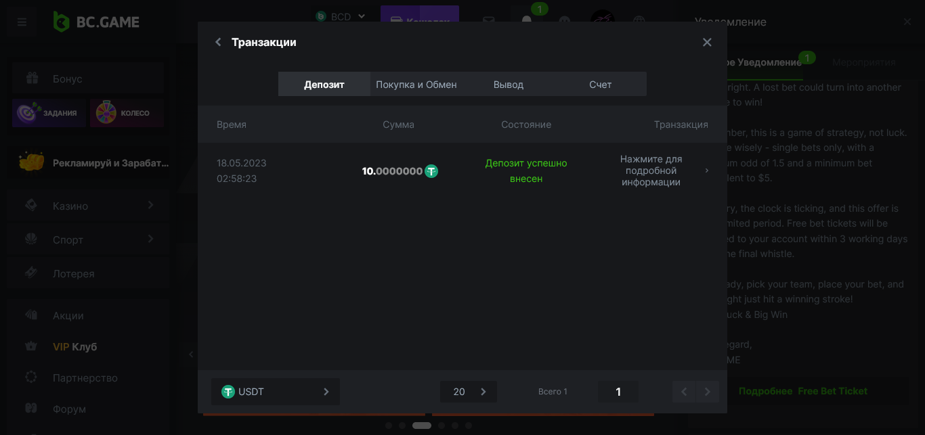
Task: Open the Вывод tab
Action: [509, 84]
